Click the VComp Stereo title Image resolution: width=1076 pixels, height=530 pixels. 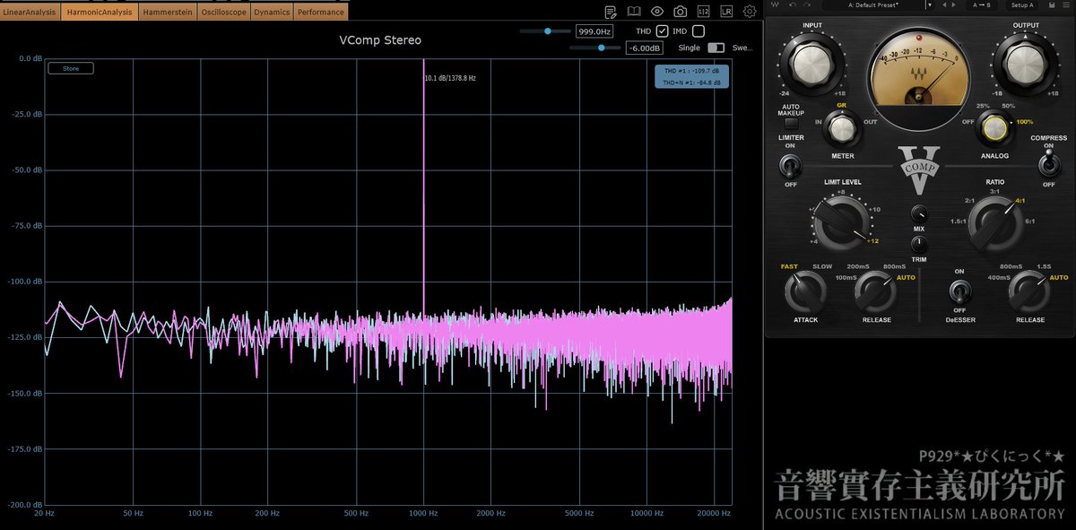click(380, 40)
